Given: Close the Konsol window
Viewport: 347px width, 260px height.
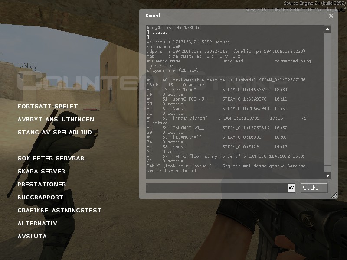Looking at the screenshot, I should tap(331, 16).
